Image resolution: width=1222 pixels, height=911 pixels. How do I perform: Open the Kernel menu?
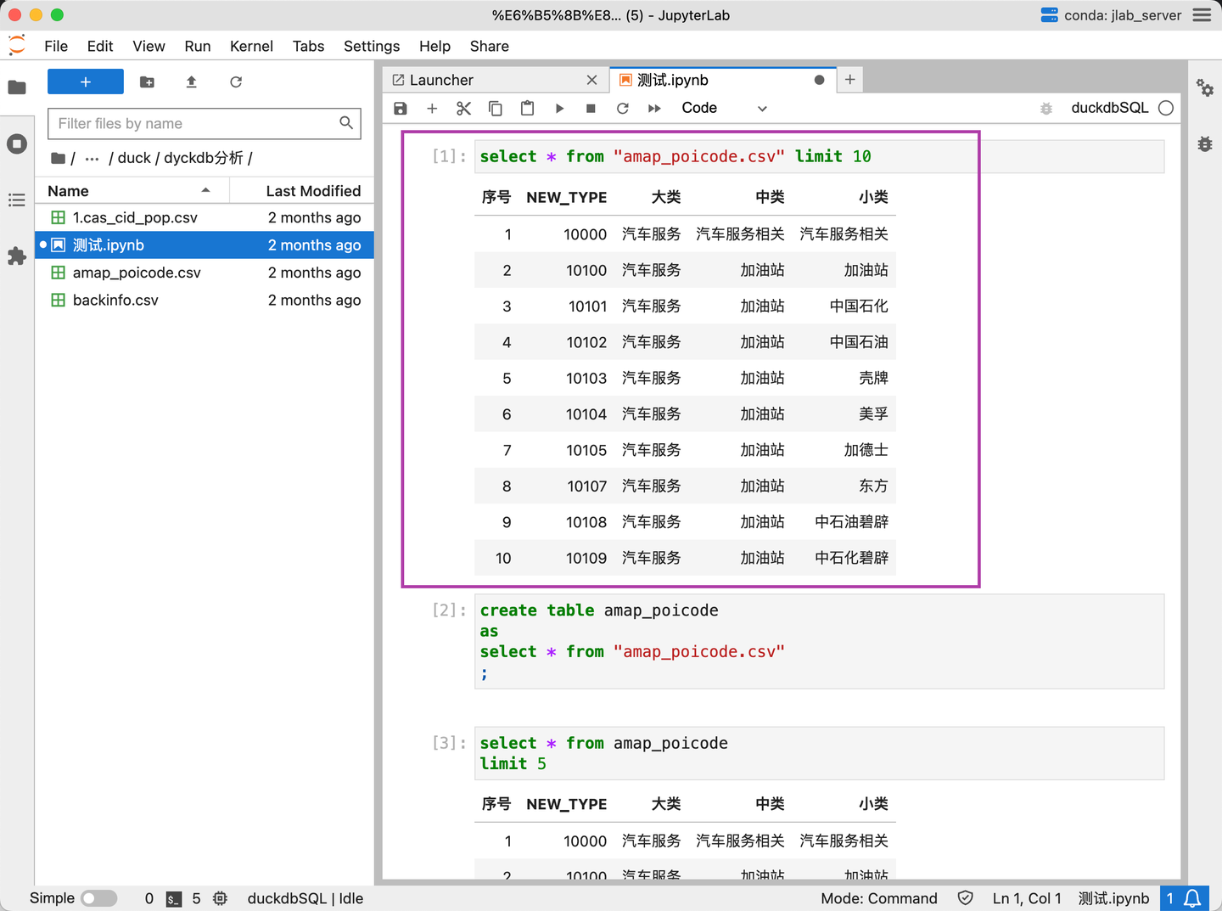pos(251,46)
